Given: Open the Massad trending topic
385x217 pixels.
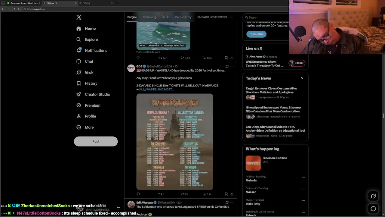Looking at the screenshot, I should point(251,192).
